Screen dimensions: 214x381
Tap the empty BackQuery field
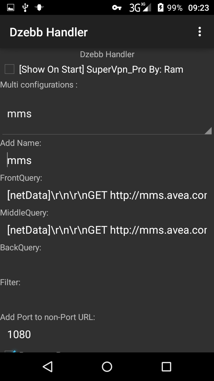click(x=107, y=265)
